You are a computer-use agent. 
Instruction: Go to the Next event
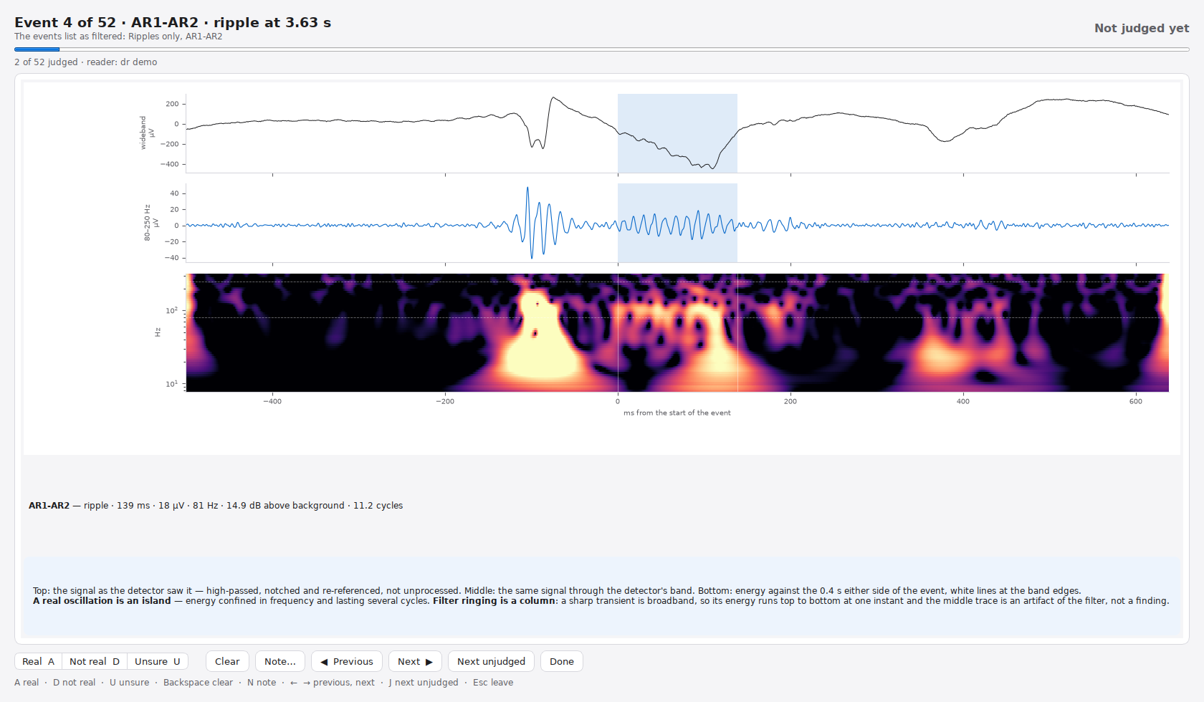coord(415,661)
